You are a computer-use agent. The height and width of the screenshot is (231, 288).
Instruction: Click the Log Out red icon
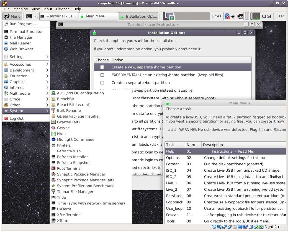click(x=6, y=118)
